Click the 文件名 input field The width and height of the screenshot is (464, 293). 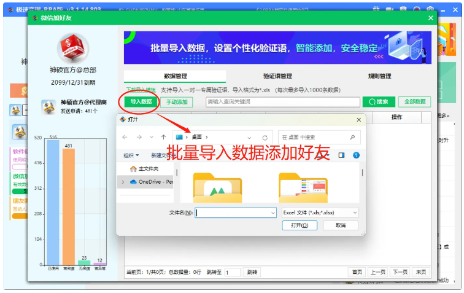(x=236, y=213)
